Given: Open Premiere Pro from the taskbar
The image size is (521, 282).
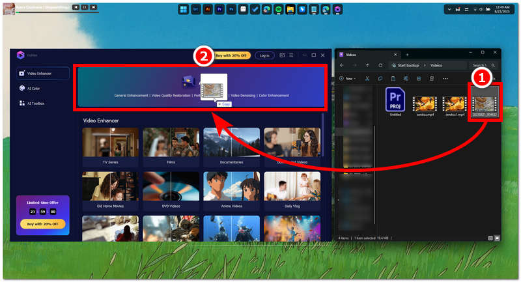Looking at the screenshot, I should [x=219, y=9].
